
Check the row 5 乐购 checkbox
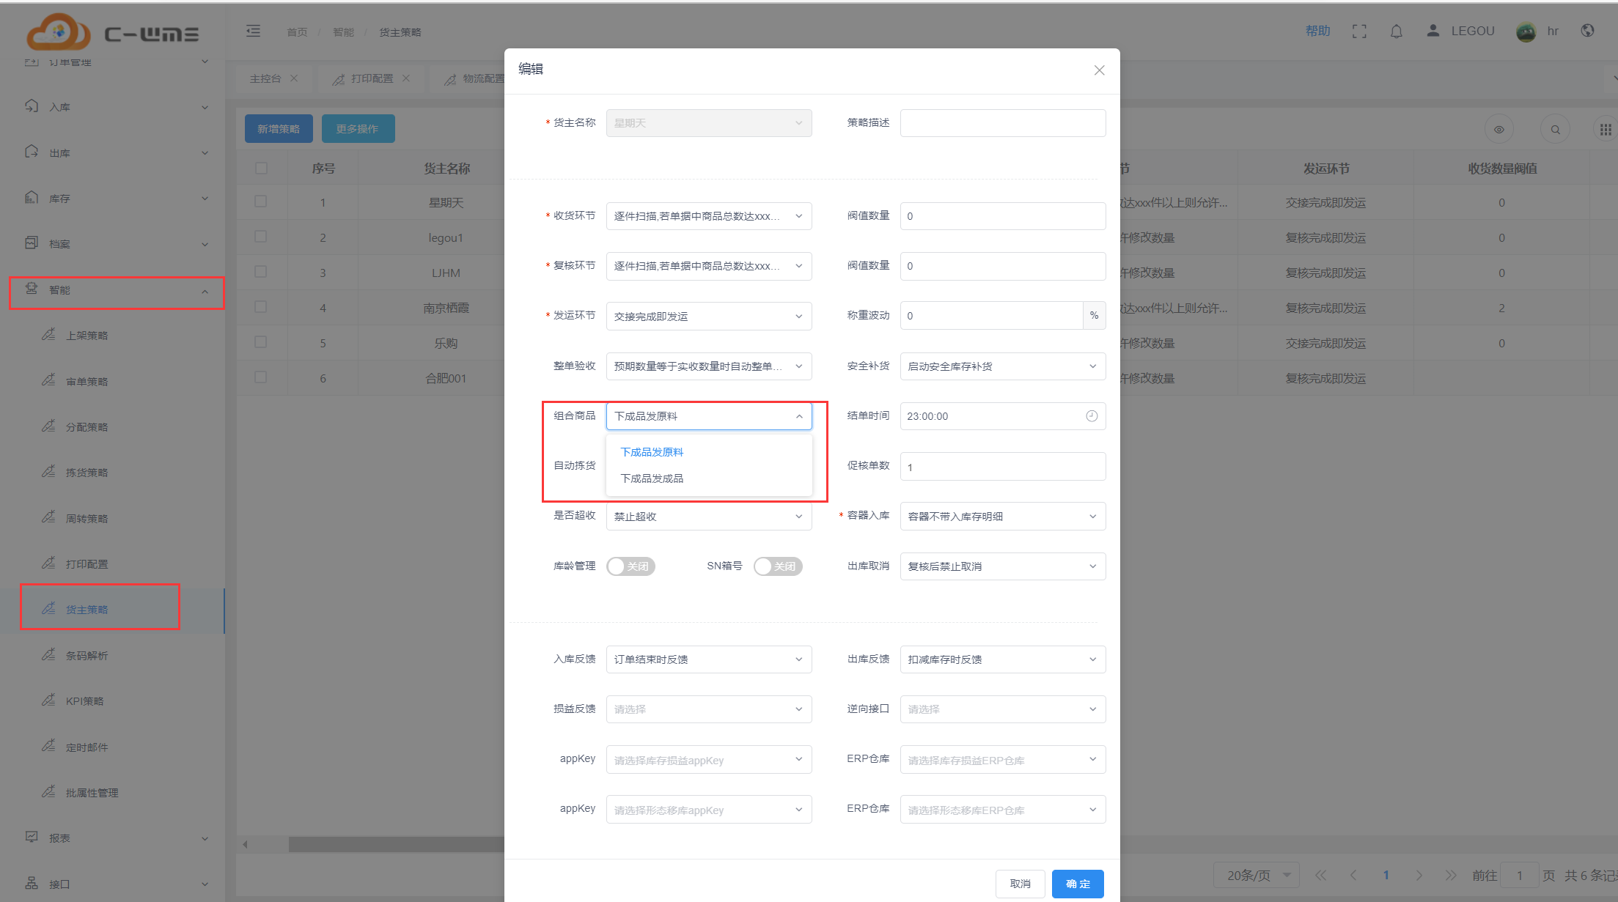(261, 342)
